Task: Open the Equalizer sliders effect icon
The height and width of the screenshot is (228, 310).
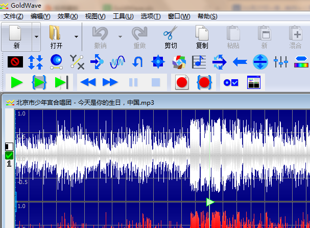Action: pyautogui.click(x=281, y=62)
